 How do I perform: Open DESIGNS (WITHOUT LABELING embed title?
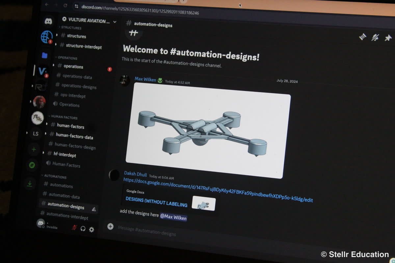[x=156, y=202]
